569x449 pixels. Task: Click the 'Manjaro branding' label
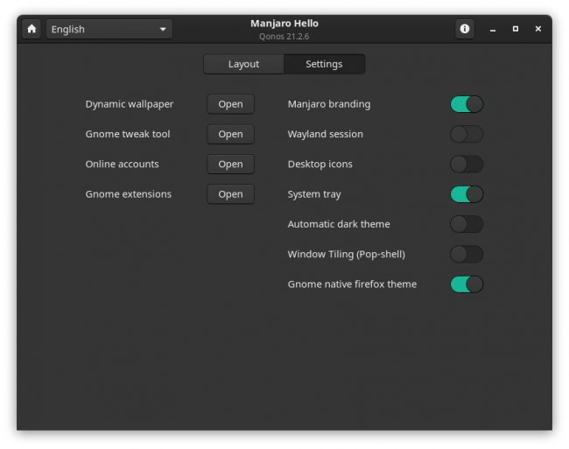(329, 104)
